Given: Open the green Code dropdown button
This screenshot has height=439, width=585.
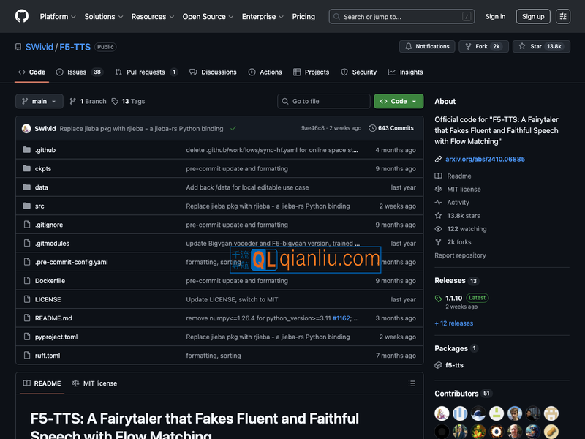Looking at the screenshot, I should [x=399, y=101].
